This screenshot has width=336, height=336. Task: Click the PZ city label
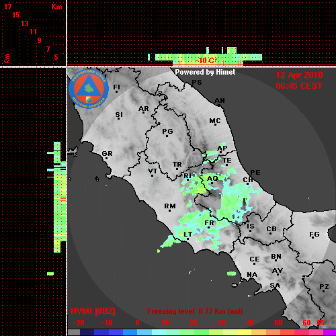point(324,286)
